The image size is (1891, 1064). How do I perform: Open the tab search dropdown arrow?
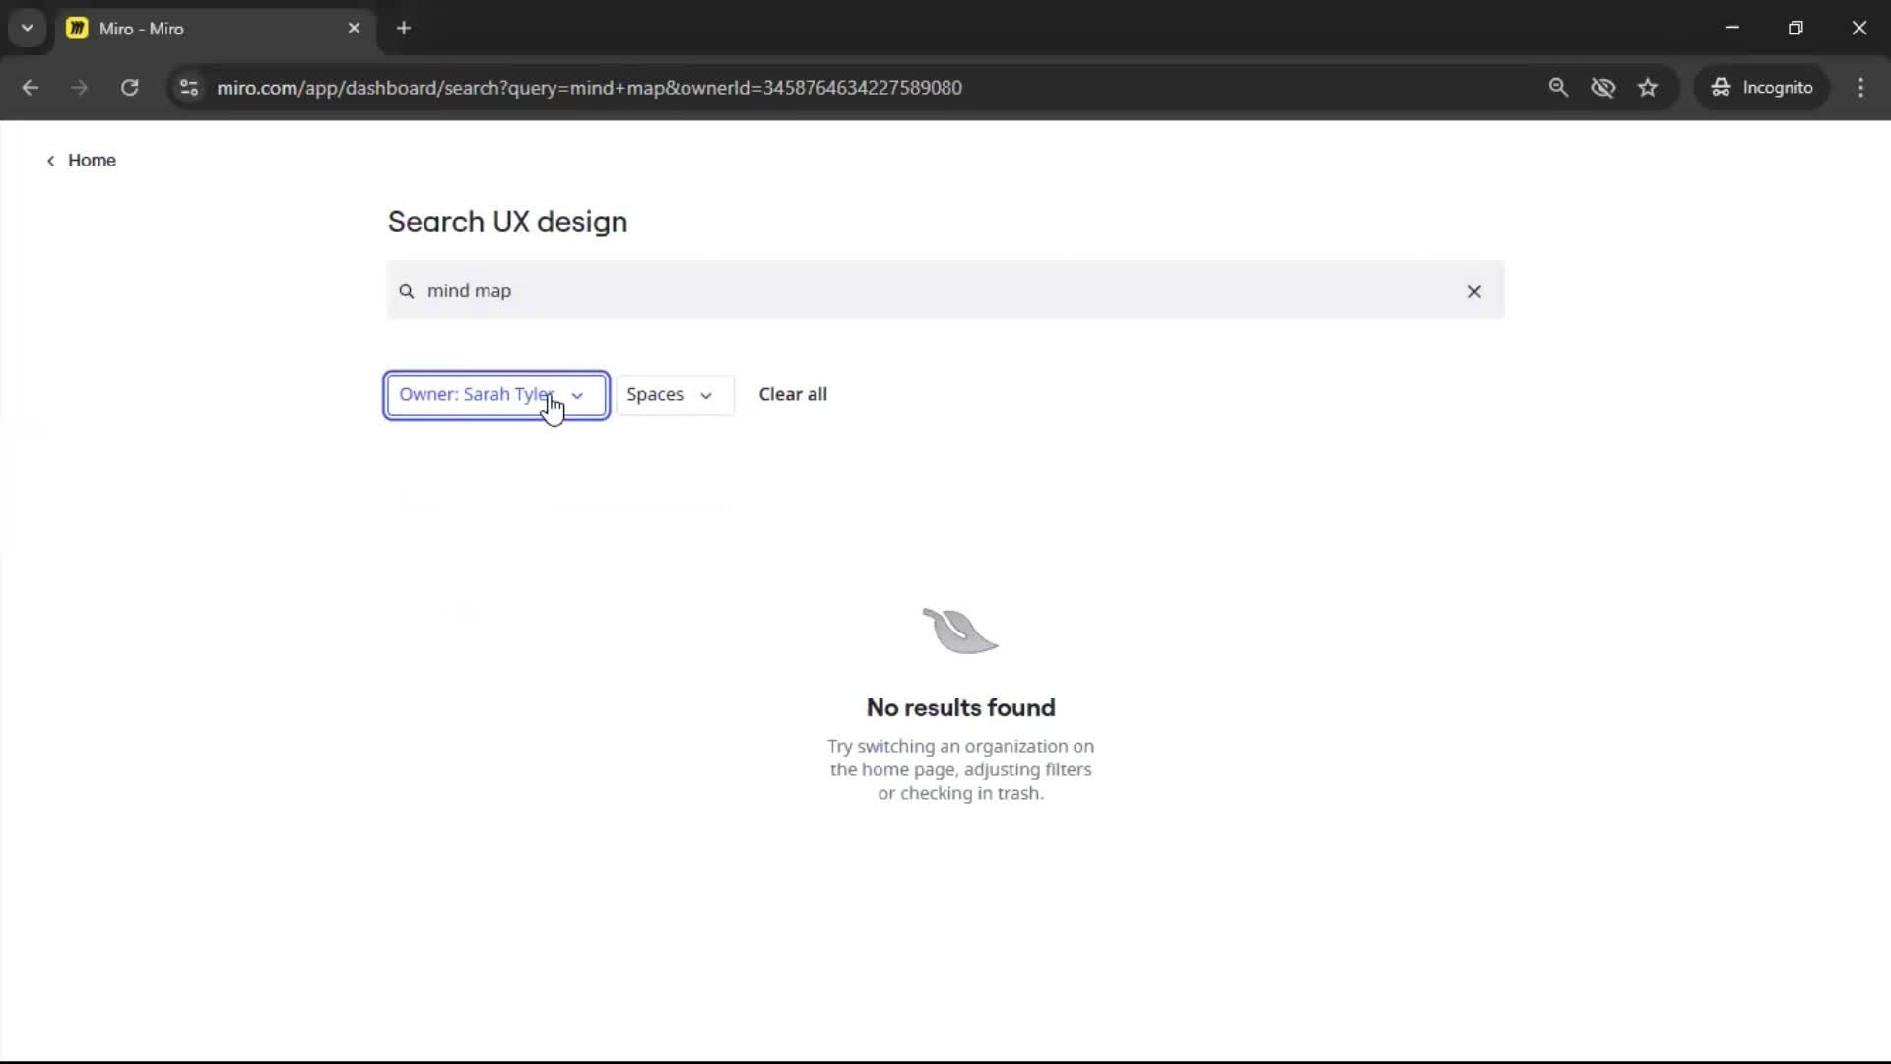[27, 28]
